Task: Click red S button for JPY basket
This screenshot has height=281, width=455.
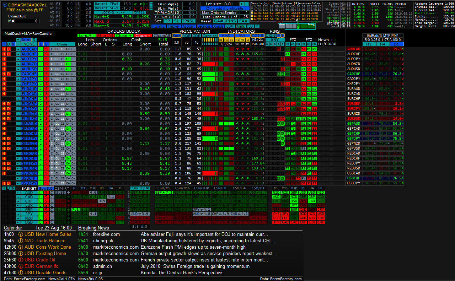Action: point(47,214)
